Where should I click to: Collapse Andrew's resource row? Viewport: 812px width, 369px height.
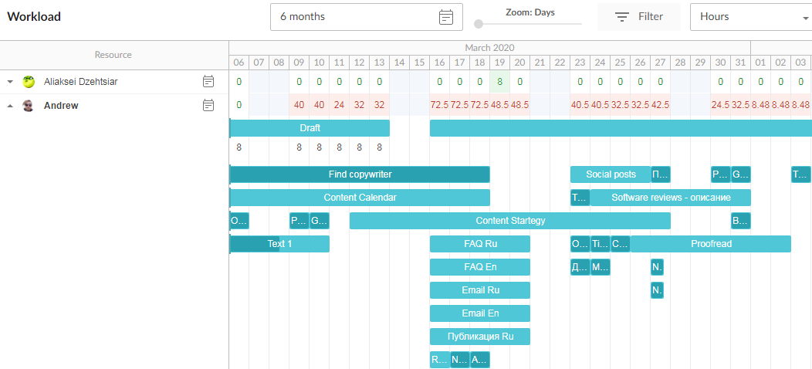coord(11,106)
